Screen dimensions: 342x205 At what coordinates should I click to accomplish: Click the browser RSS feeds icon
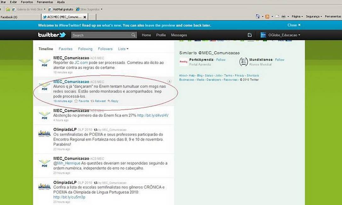tap(267, 16)
